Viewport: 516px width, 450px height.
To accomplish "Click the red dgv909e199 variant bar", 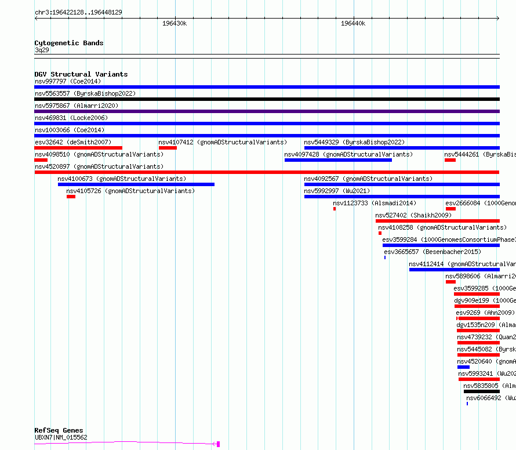I will [477, 306].
